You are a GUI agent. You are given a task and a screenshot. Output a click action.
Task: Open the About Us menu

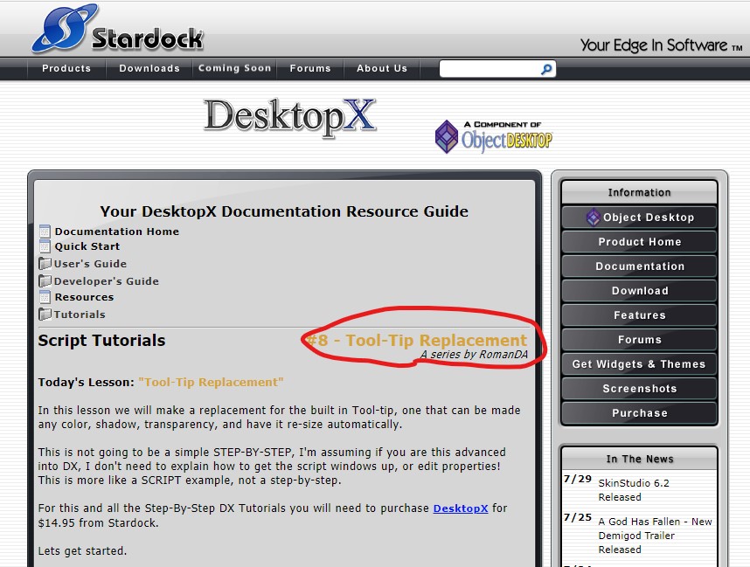[x=382, y=68]
